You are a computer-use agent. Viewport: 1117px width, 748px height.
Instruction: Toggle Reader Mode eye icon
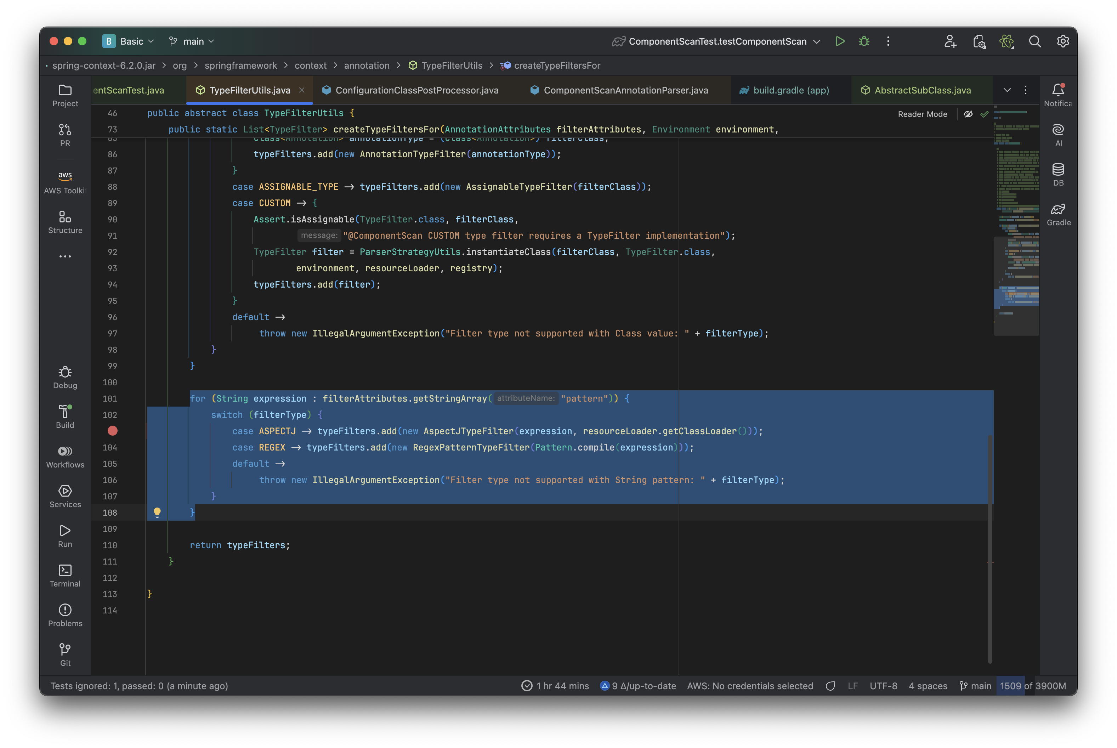point(968,114)
